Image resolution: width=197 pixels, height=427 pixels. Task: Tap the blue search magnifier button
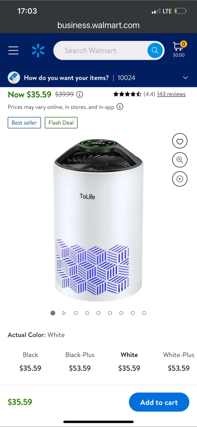coord(155,50)
